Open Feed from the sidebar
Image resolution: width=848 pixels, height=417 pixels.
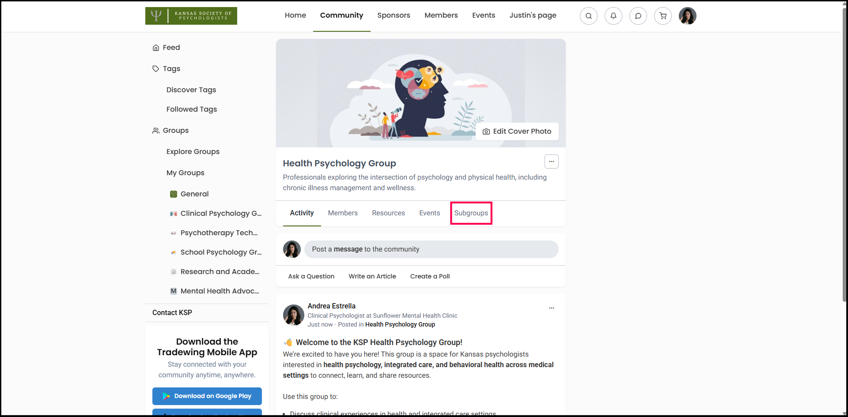(171, 48)
